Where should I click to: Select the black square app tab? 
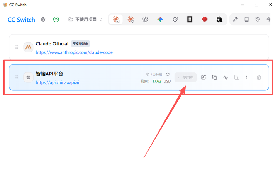pyautogui.click(x=190, y=19)
